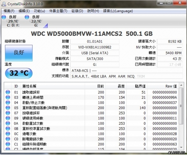Click raw value 00000000099A
This screenshot has height=155, width=187.
coord(165,97)
